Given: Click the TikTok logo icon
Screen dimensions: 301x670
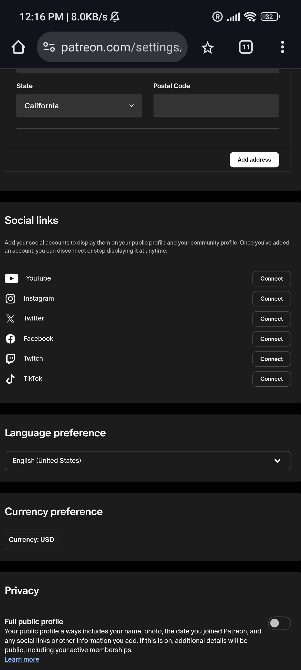Looking at the screenshot, I should [10, 379].
